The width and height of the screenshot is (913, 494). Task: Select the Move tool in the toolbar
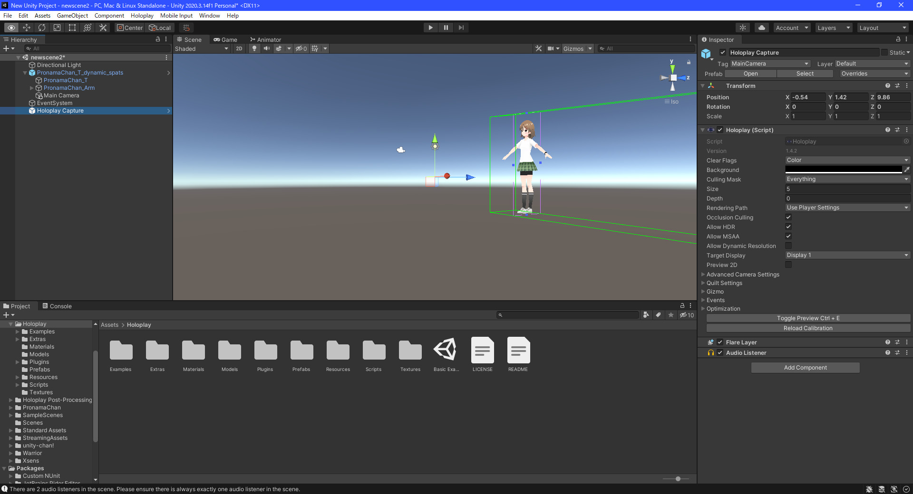[27, 28]
